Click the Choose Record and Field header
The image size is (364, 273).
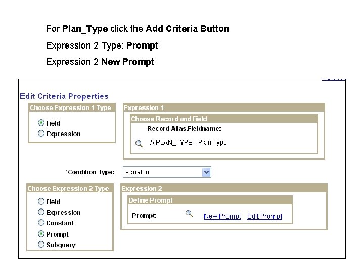pos(169,119)
